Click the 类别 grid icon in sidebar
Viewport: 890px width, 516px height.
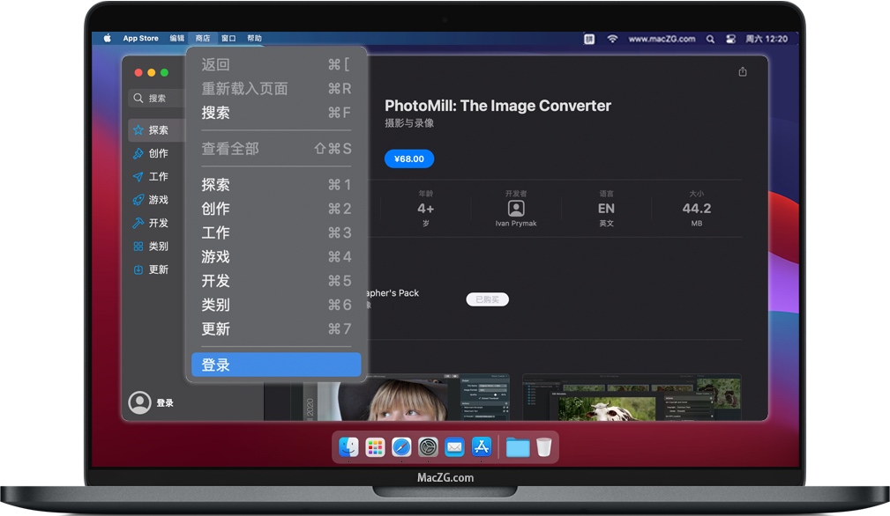tap(138, 247)
